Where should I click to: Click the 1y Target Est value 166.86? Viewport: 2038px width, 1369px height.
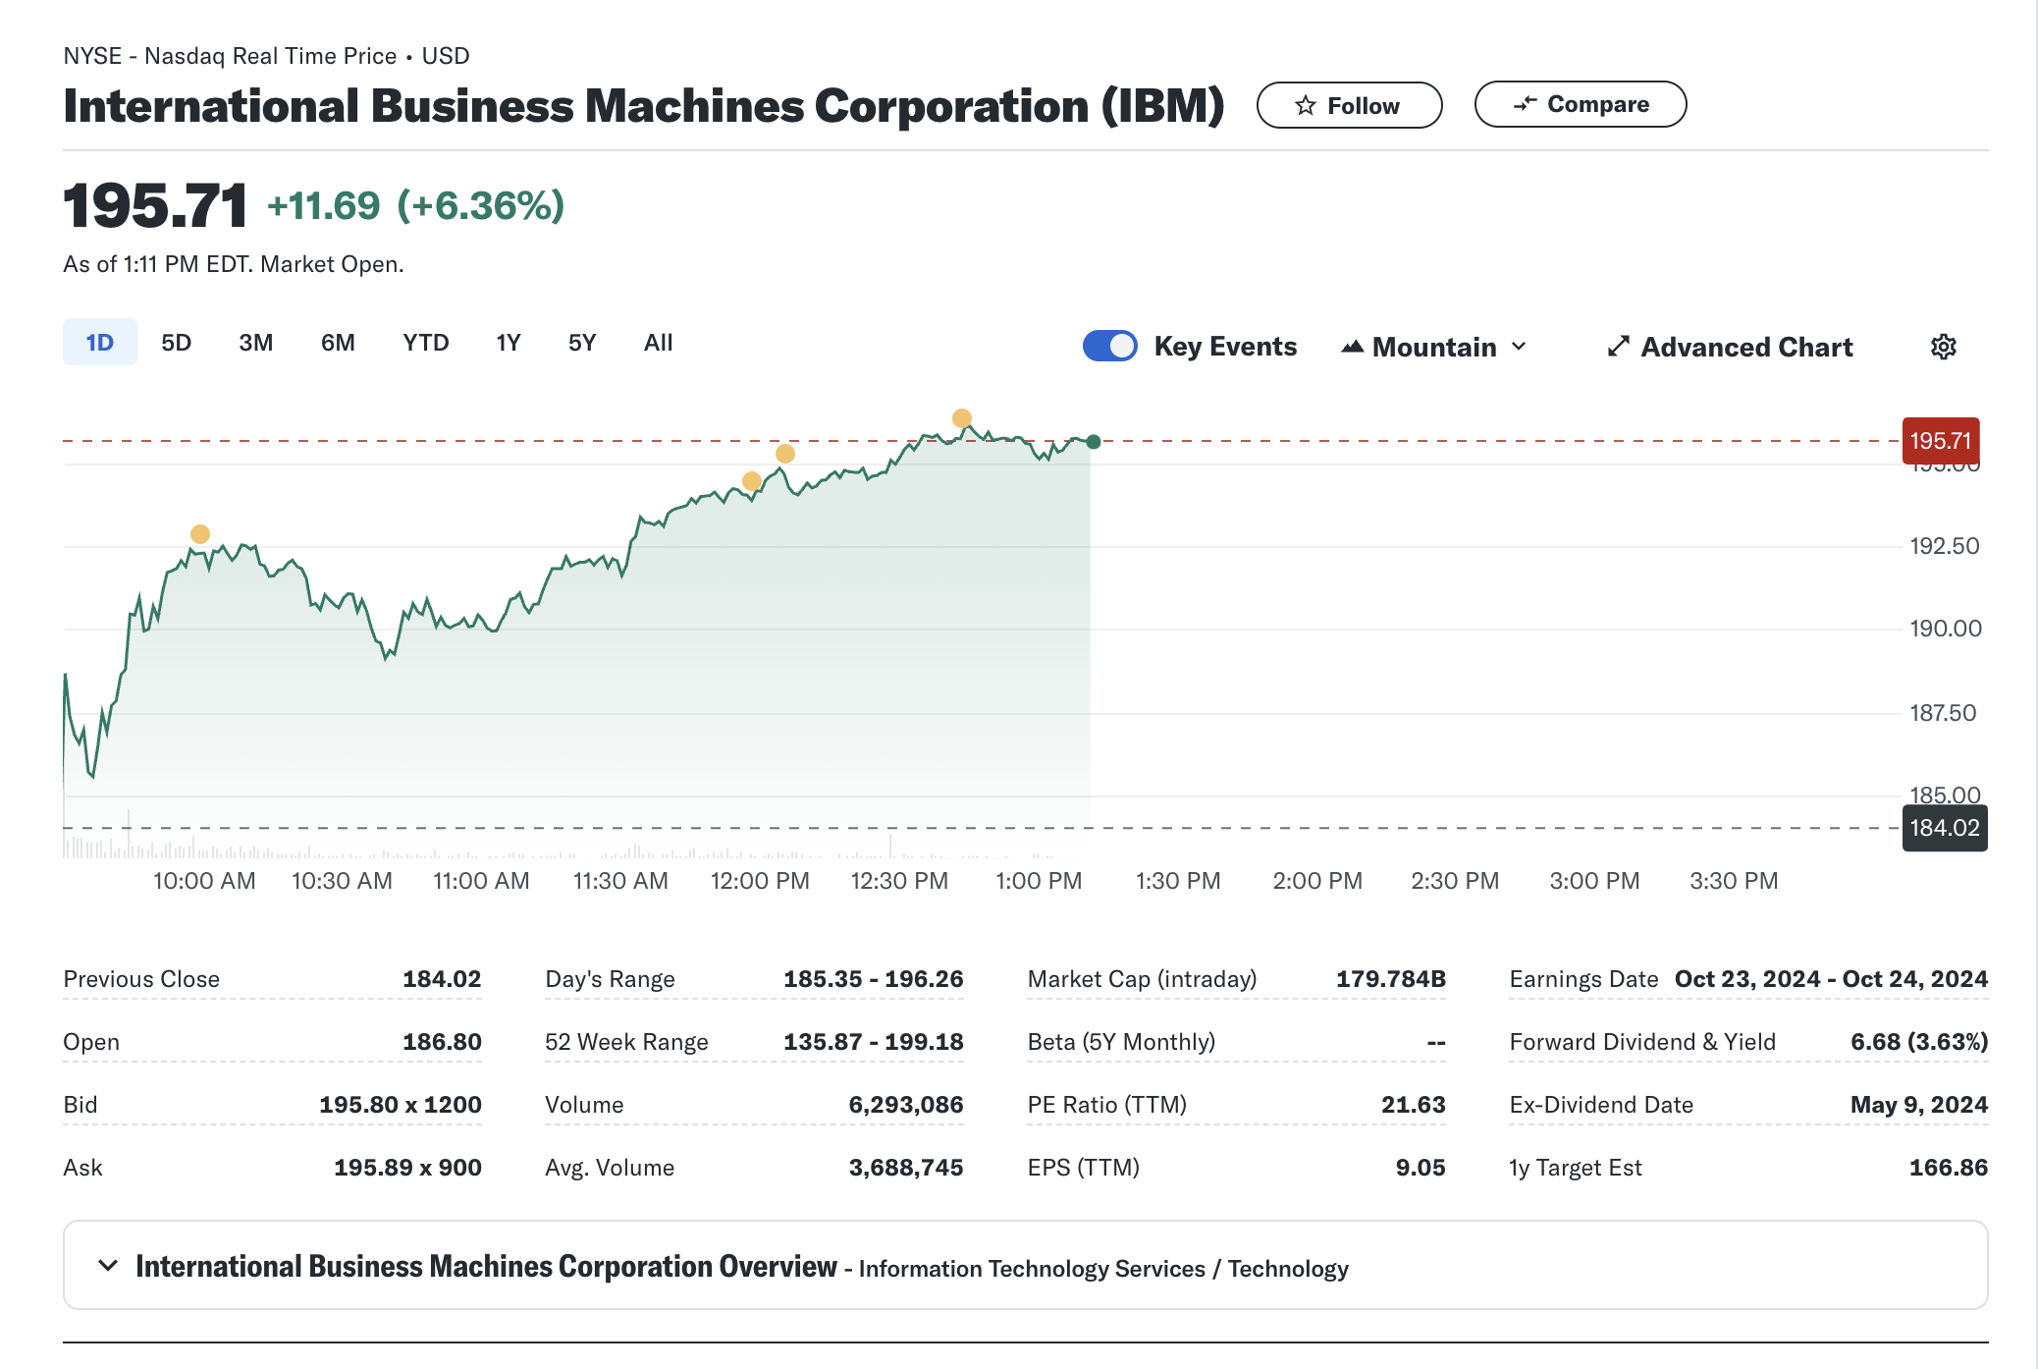(x=1949, y=1168)
